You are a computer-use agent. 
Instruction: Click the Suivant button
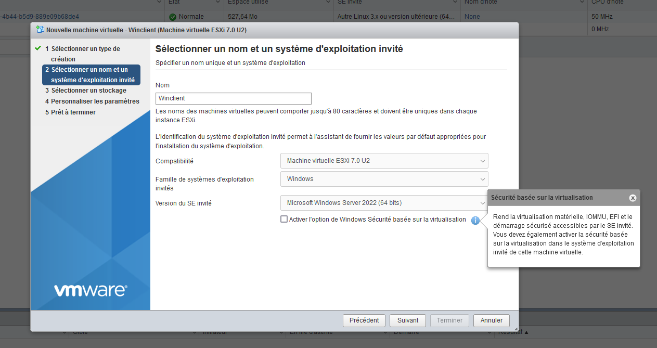coord(408,320)
